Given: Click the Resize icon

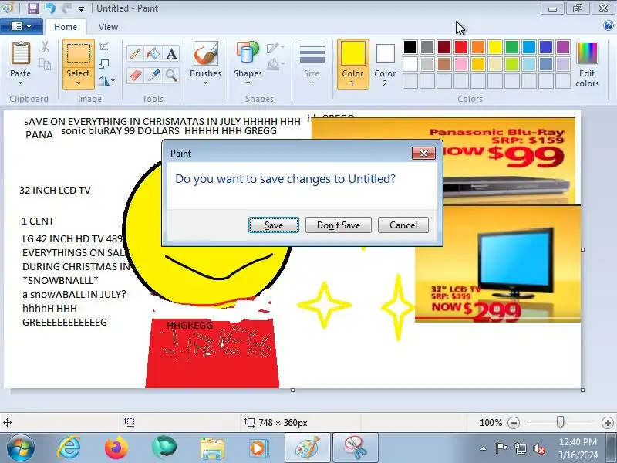Looking at the screenshot, I should [x=103, y=64].
